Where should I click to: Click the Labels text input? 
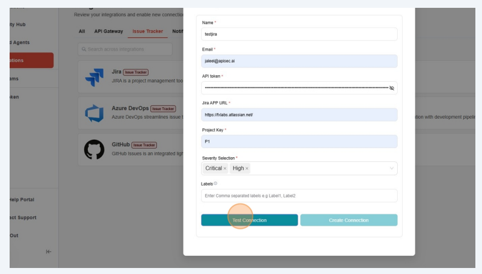point(299,196)
